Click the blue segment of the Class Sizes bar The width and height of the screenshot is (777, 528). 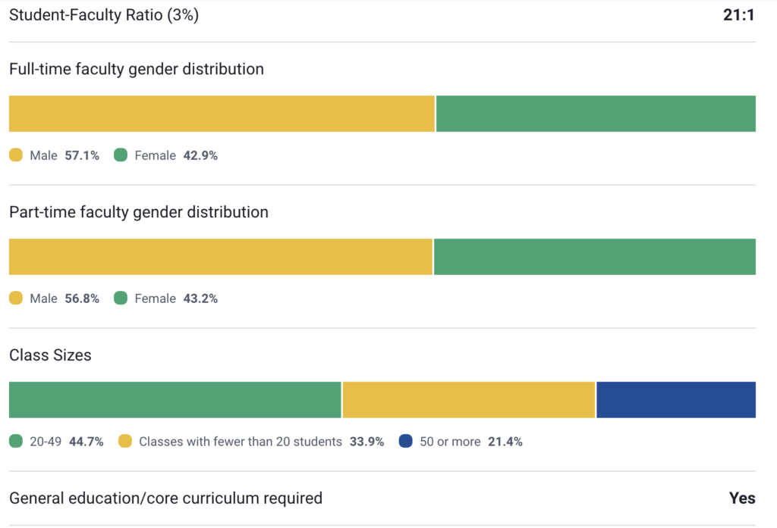[x=676, y=400]
